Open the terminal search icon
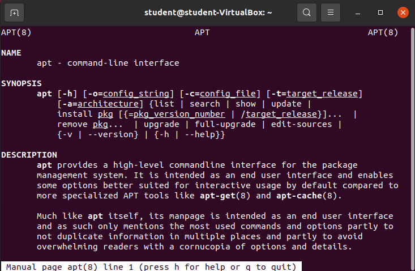This screenshot has height=271, width=415. 306,12
